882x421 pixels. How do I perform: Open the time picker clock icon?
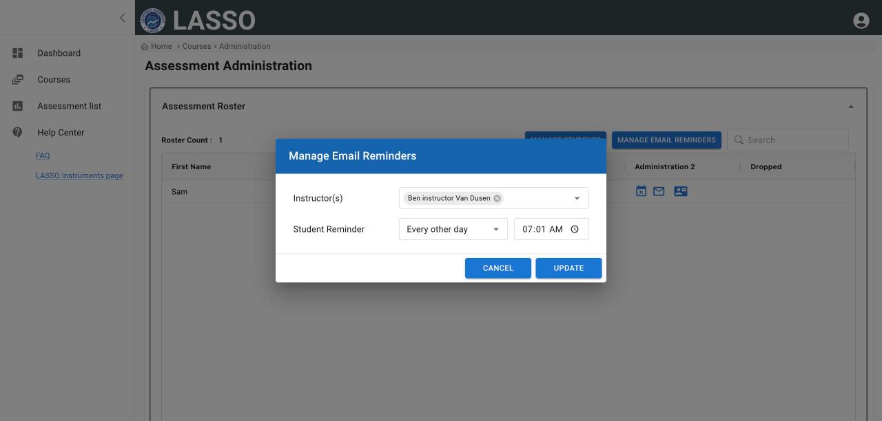575,229
